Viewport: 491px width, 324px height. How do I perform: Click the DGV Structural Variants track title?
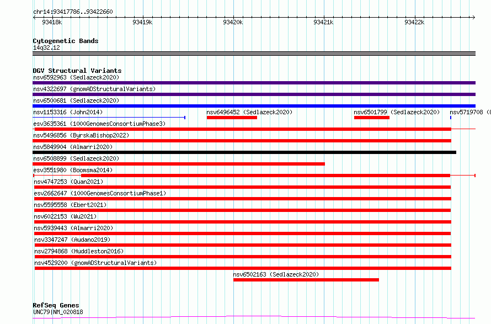coord(77,71)
